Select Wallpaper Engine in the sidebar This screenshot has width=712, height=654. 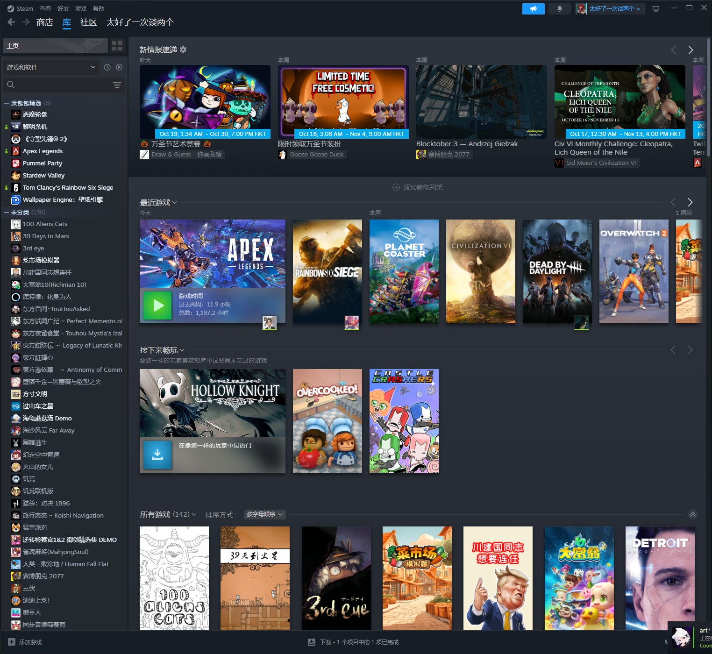[63, 199]
